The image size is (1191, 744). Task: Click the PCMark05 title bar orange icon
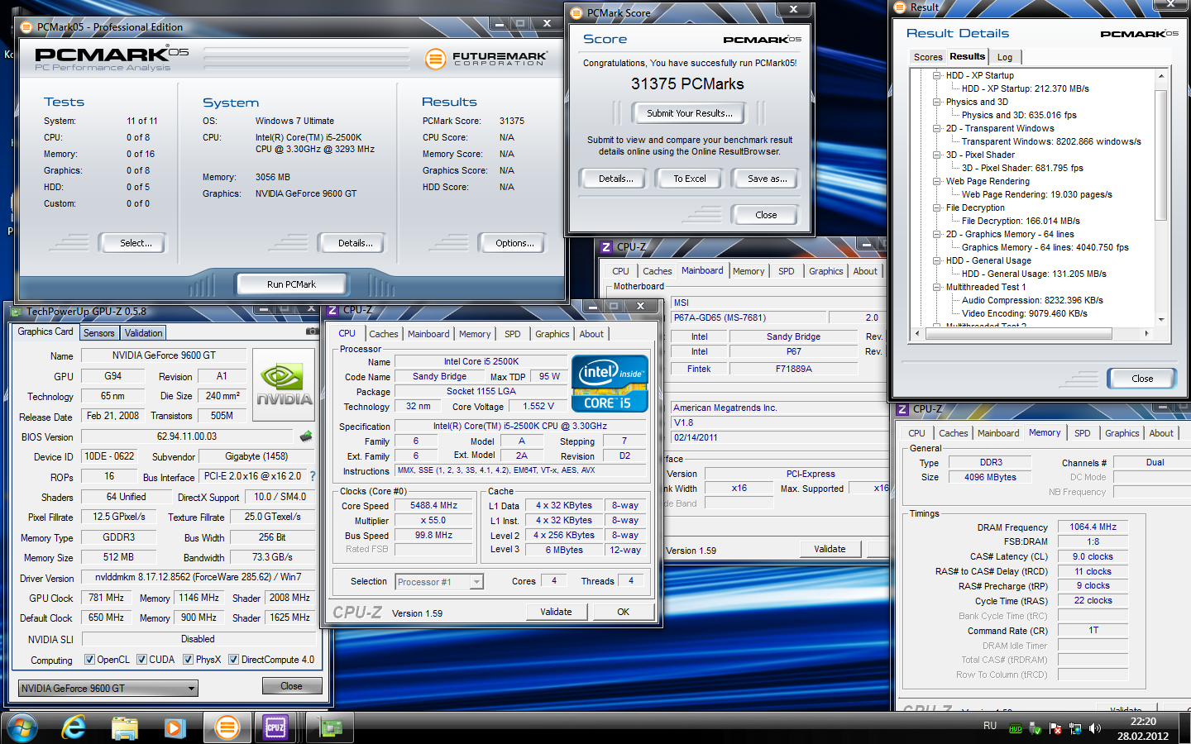click(26, 27)
